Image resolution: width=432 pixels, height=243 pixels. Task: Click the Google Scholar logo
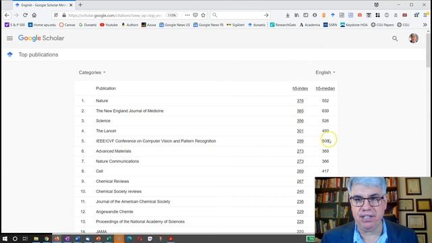[x=41, y=38]
